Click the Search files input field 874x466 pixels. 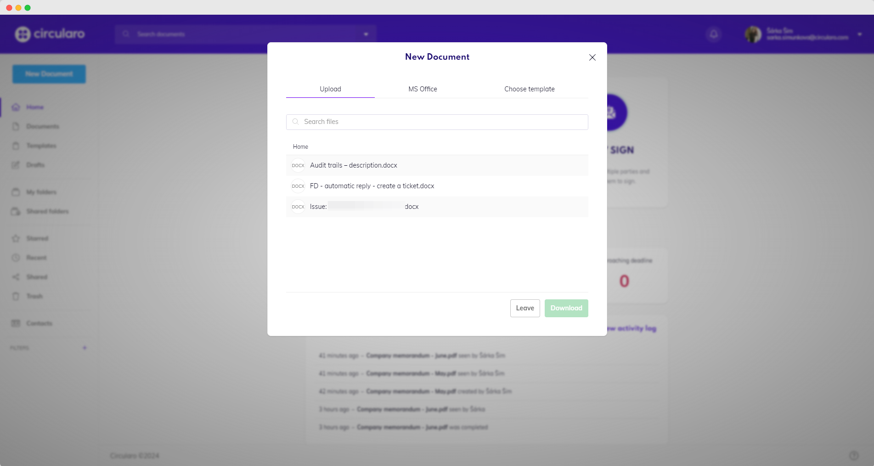[x=441, y=122]
